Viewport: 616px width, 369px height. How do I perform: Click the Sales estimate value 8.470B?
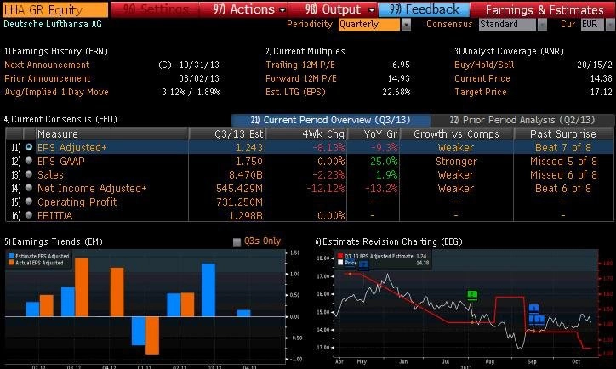(246, 174)
